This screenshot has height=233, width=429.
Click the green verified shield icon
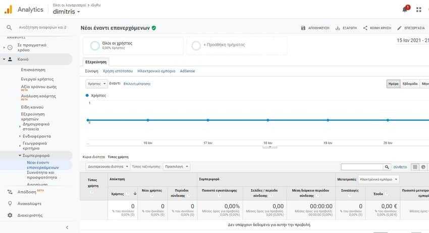pos(154,28)
